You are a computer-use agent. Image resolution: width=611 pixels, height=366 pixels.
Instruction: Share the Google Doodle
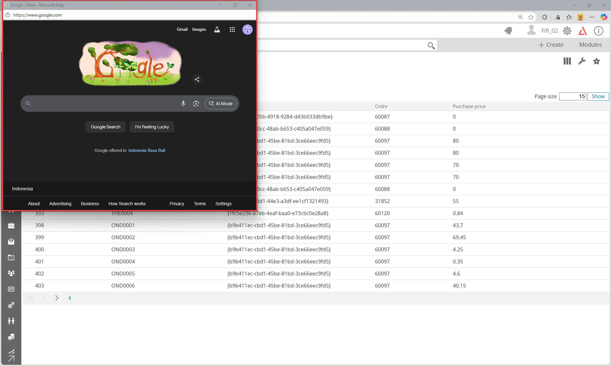[x=197, y=79]
